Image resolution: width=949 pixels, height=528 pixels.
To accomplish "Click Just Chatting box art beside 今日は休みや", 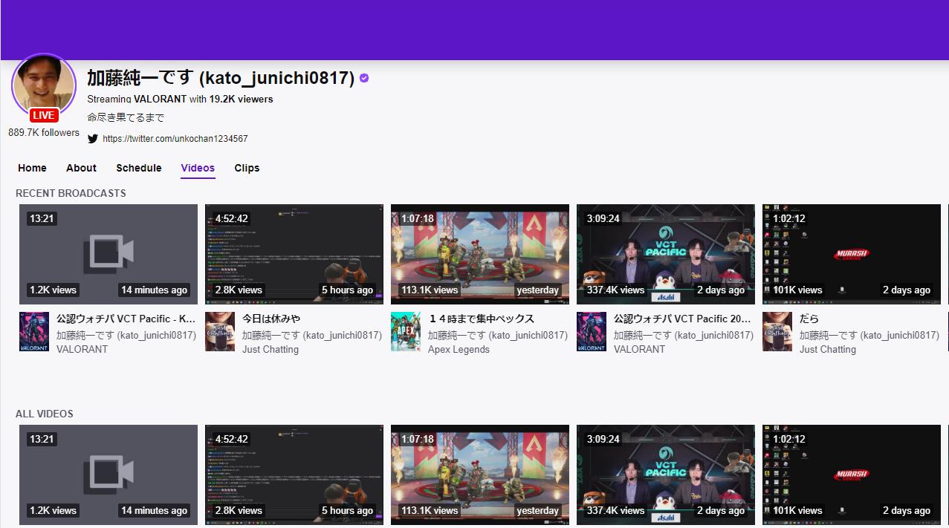I will point(220,331).
